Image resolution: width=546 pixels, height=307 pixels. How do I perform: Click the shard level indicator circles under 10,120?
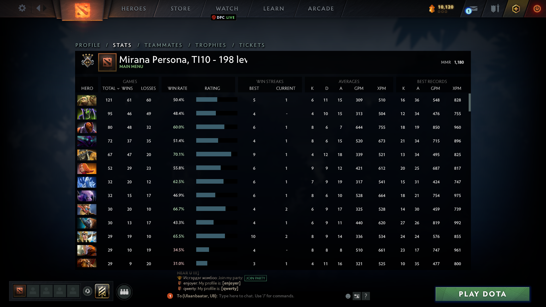(x=442, y=12)
